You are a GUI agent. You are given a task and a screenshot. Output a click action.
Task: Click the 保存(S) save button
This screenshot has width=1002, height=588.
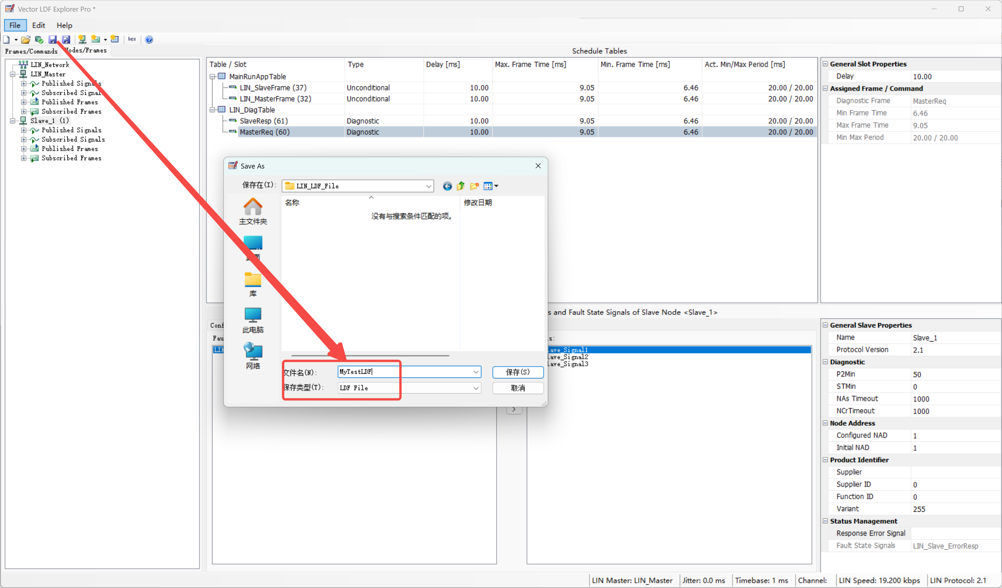coord(518,372)
